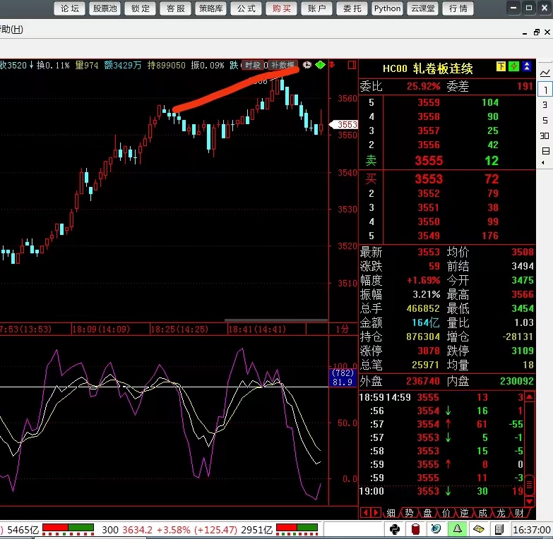
Task: Click the green alert bell icon
Action: [x=458, y=529]
